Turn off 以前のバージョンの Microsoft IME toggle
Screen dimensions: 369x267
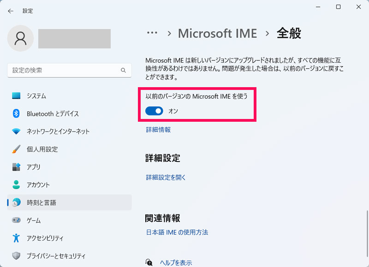(154, 111)
